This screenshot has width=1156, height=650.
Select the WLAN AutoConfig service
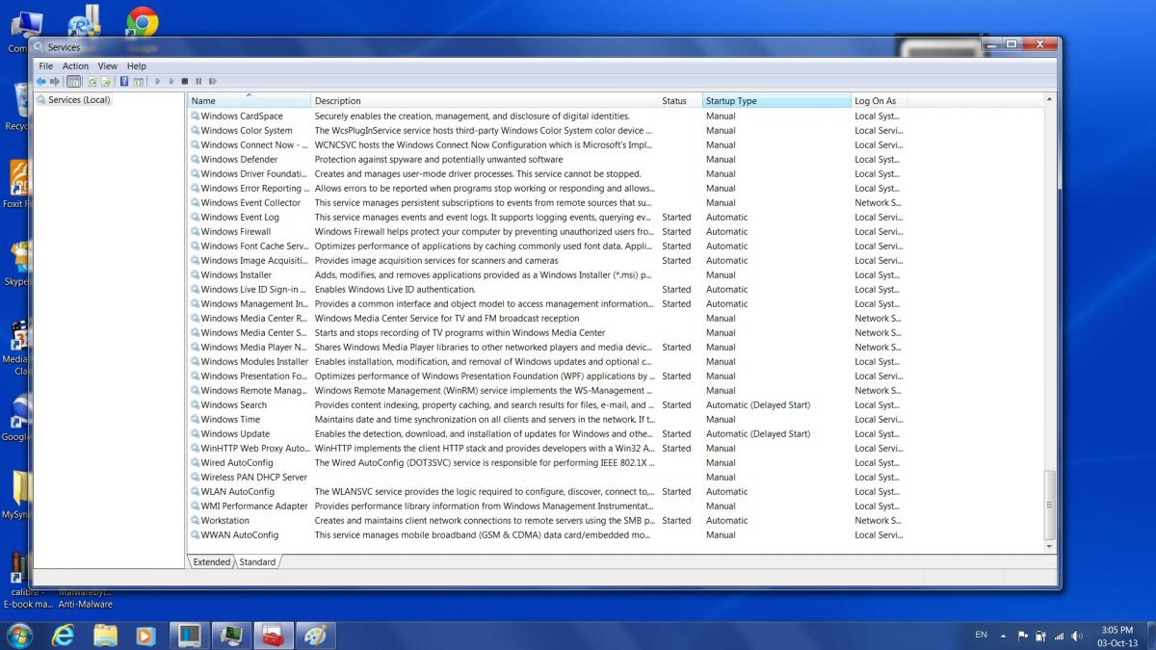pyautogui.click(x=237, y=492)
